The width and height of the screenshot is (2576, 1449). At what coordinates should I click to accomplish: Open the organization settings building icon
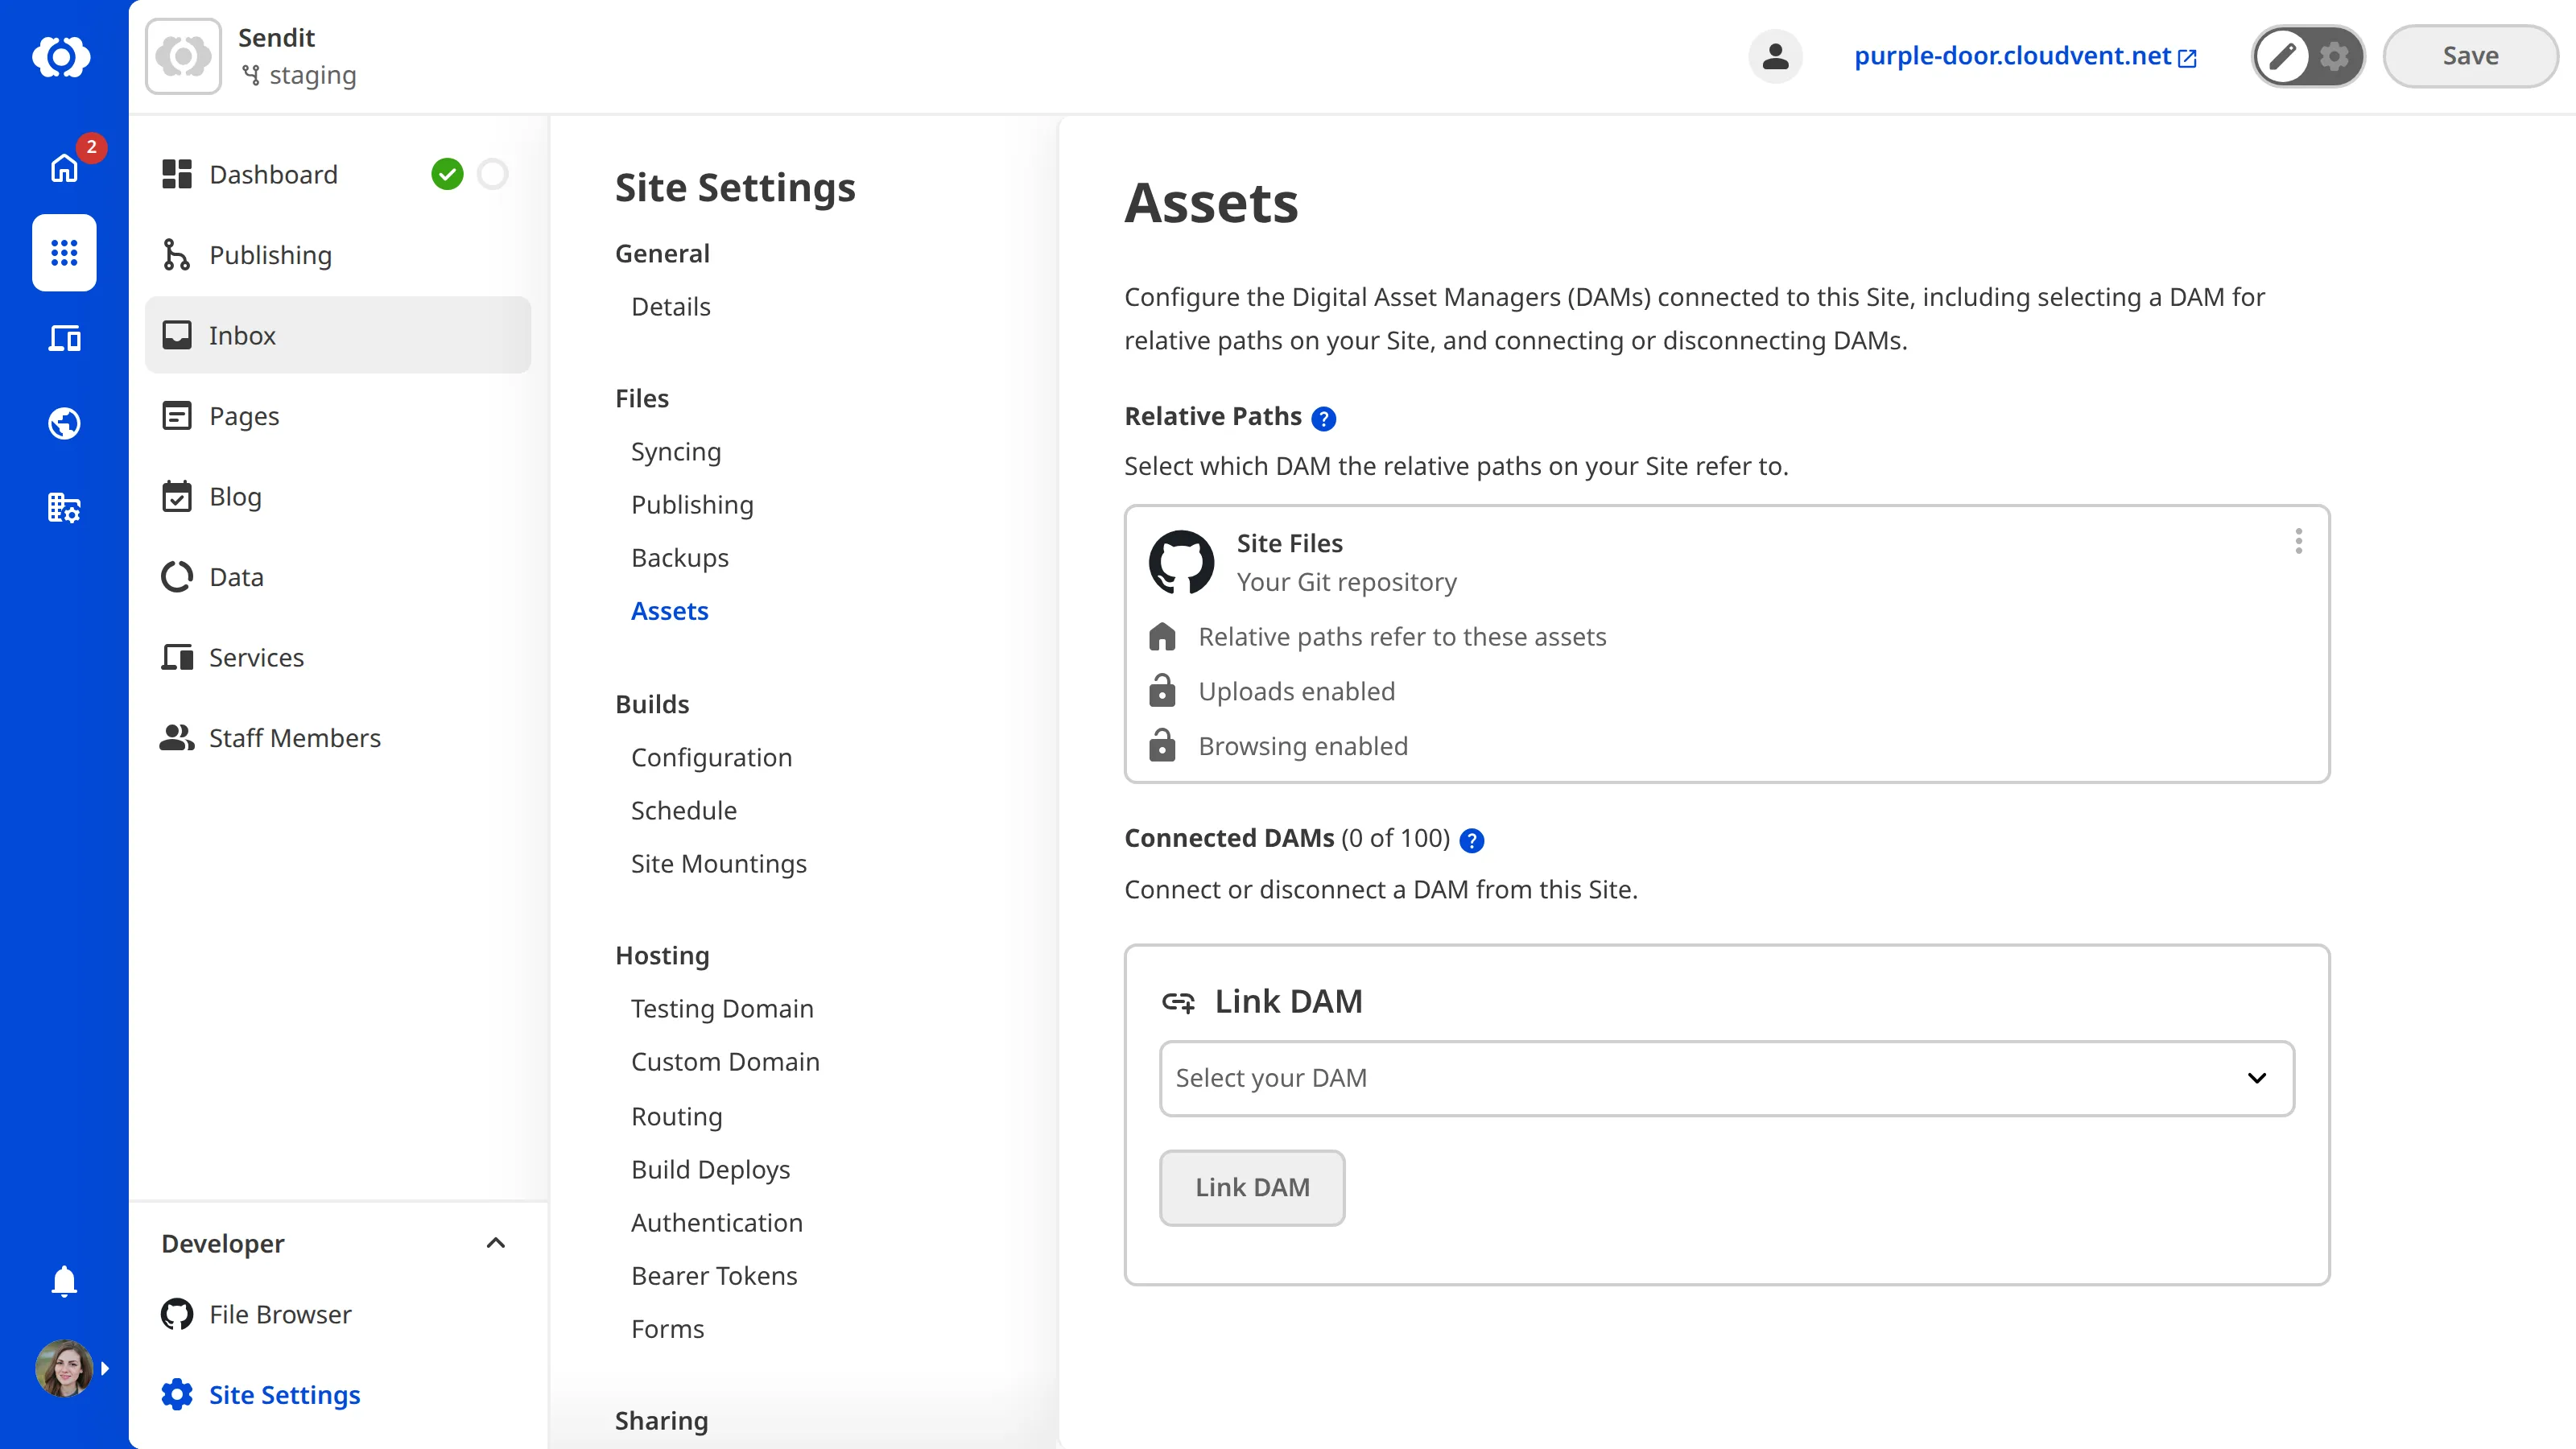(63, 508)
